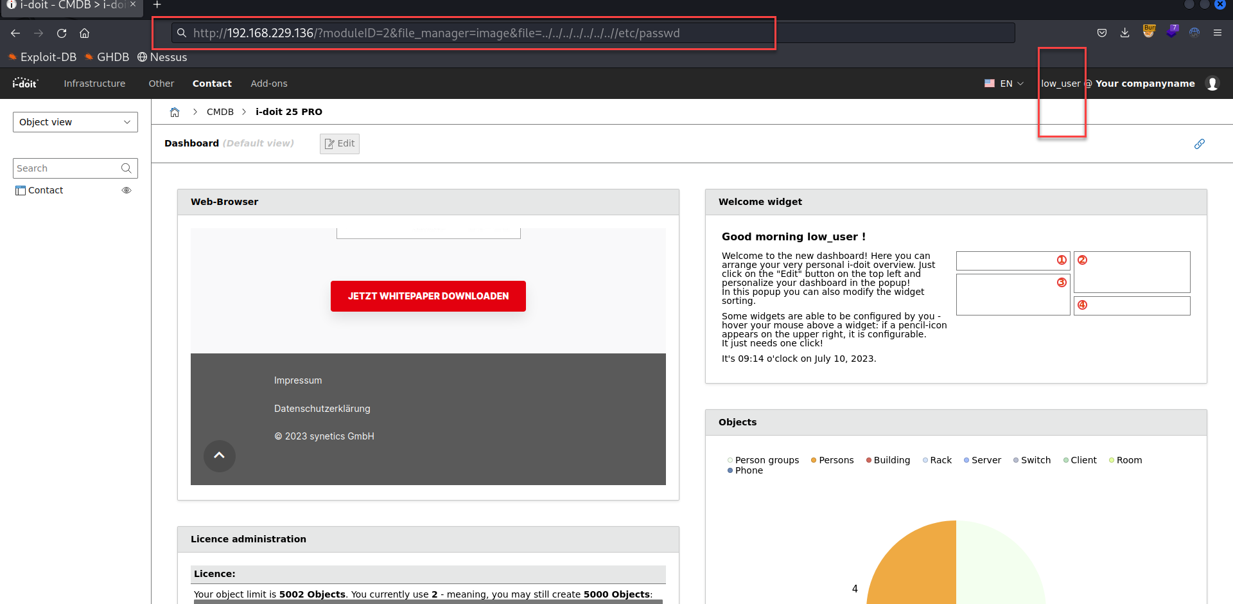
Task: Click CMDB in the breadcrumb
Action: [220, 112]
